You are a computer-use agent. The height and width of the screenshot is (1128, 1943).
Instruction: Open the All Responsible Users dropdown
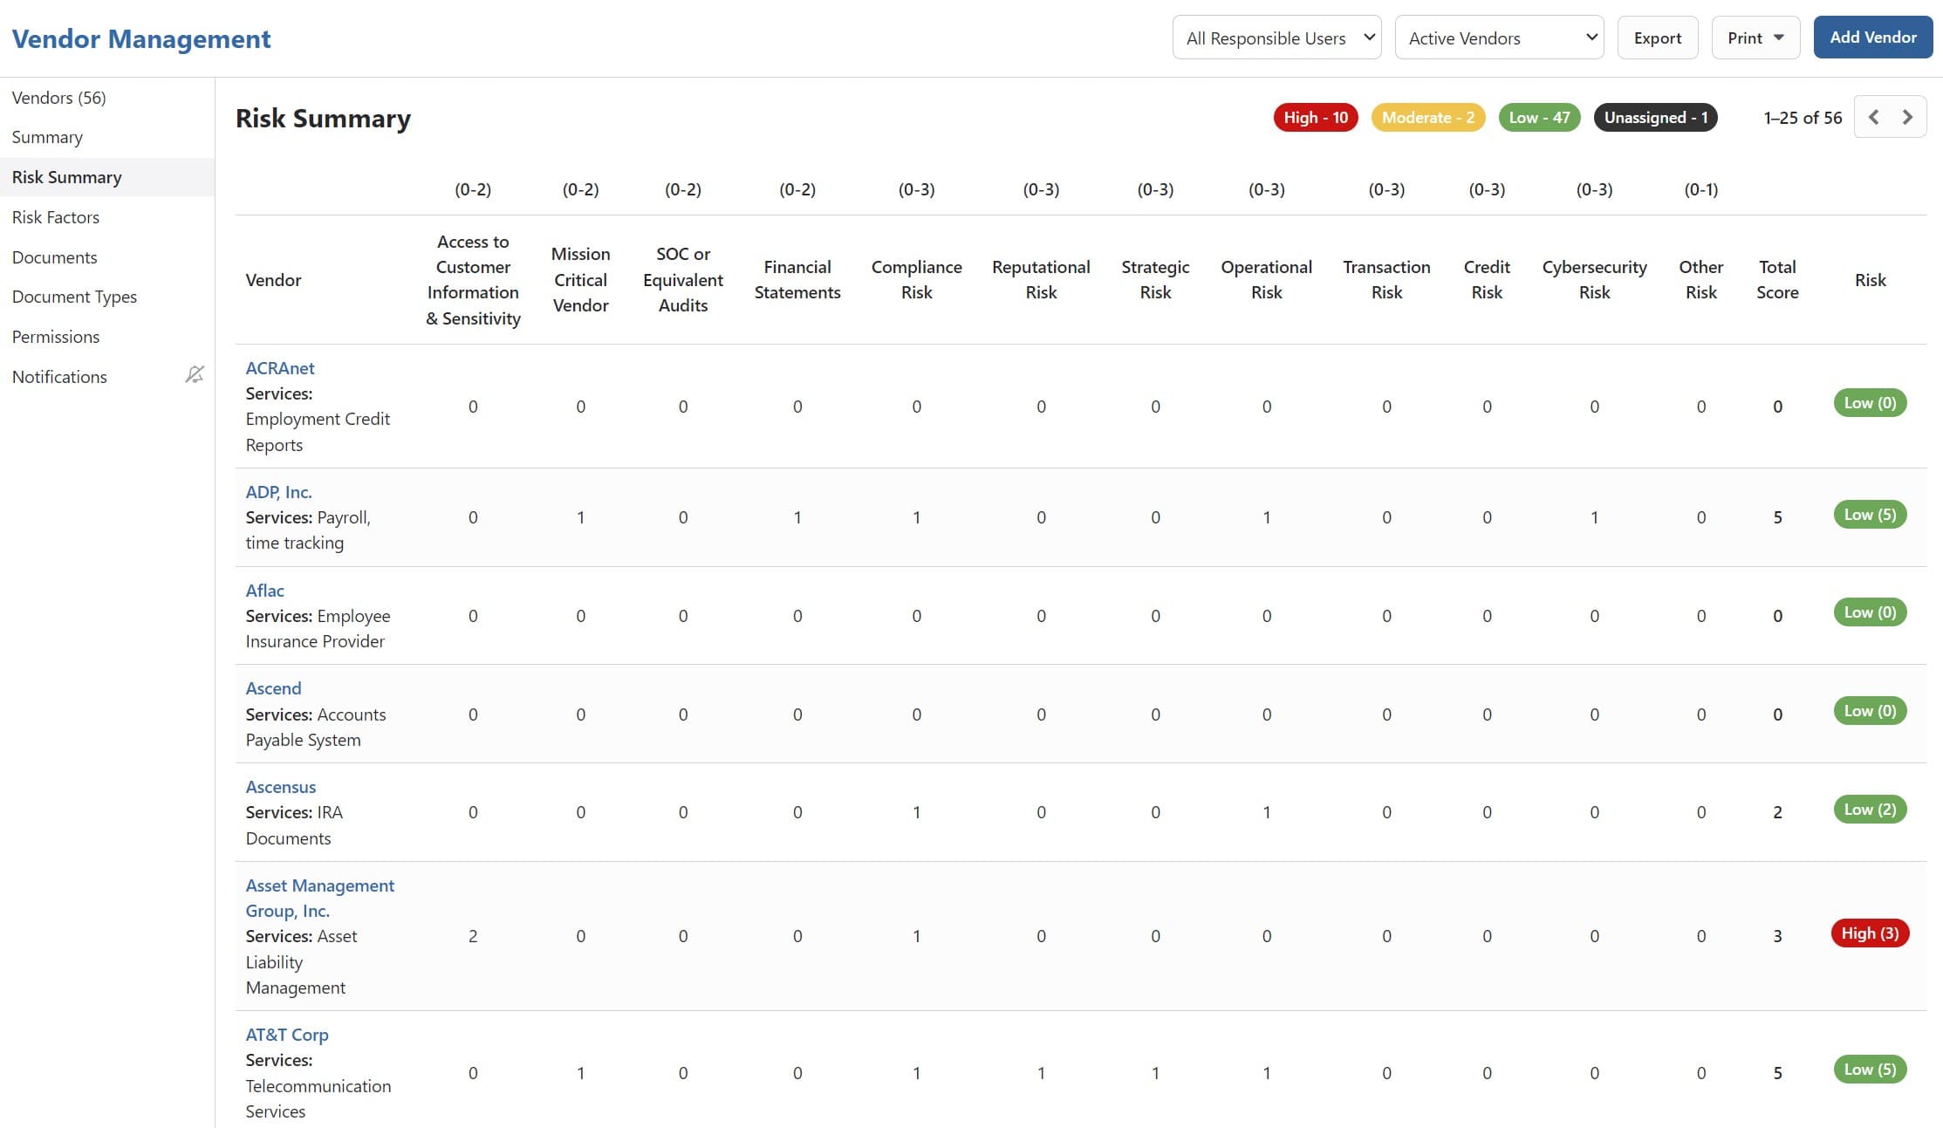tap(1276, 38)
